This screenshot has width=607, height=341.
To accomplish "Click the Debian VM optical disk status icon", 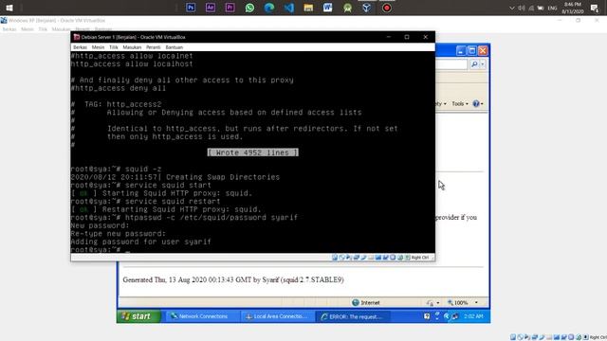I will [x=342, y=258].
